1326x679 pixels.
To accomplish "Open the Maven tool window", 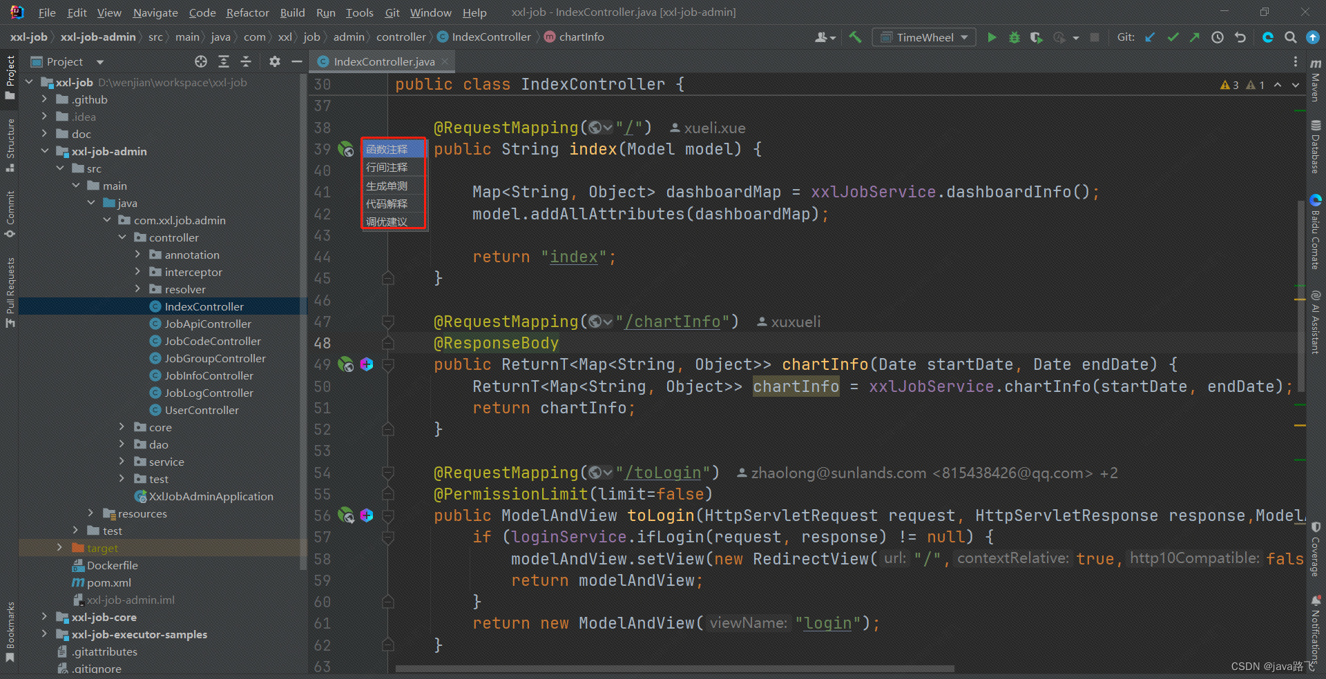I will [1316, 79].
